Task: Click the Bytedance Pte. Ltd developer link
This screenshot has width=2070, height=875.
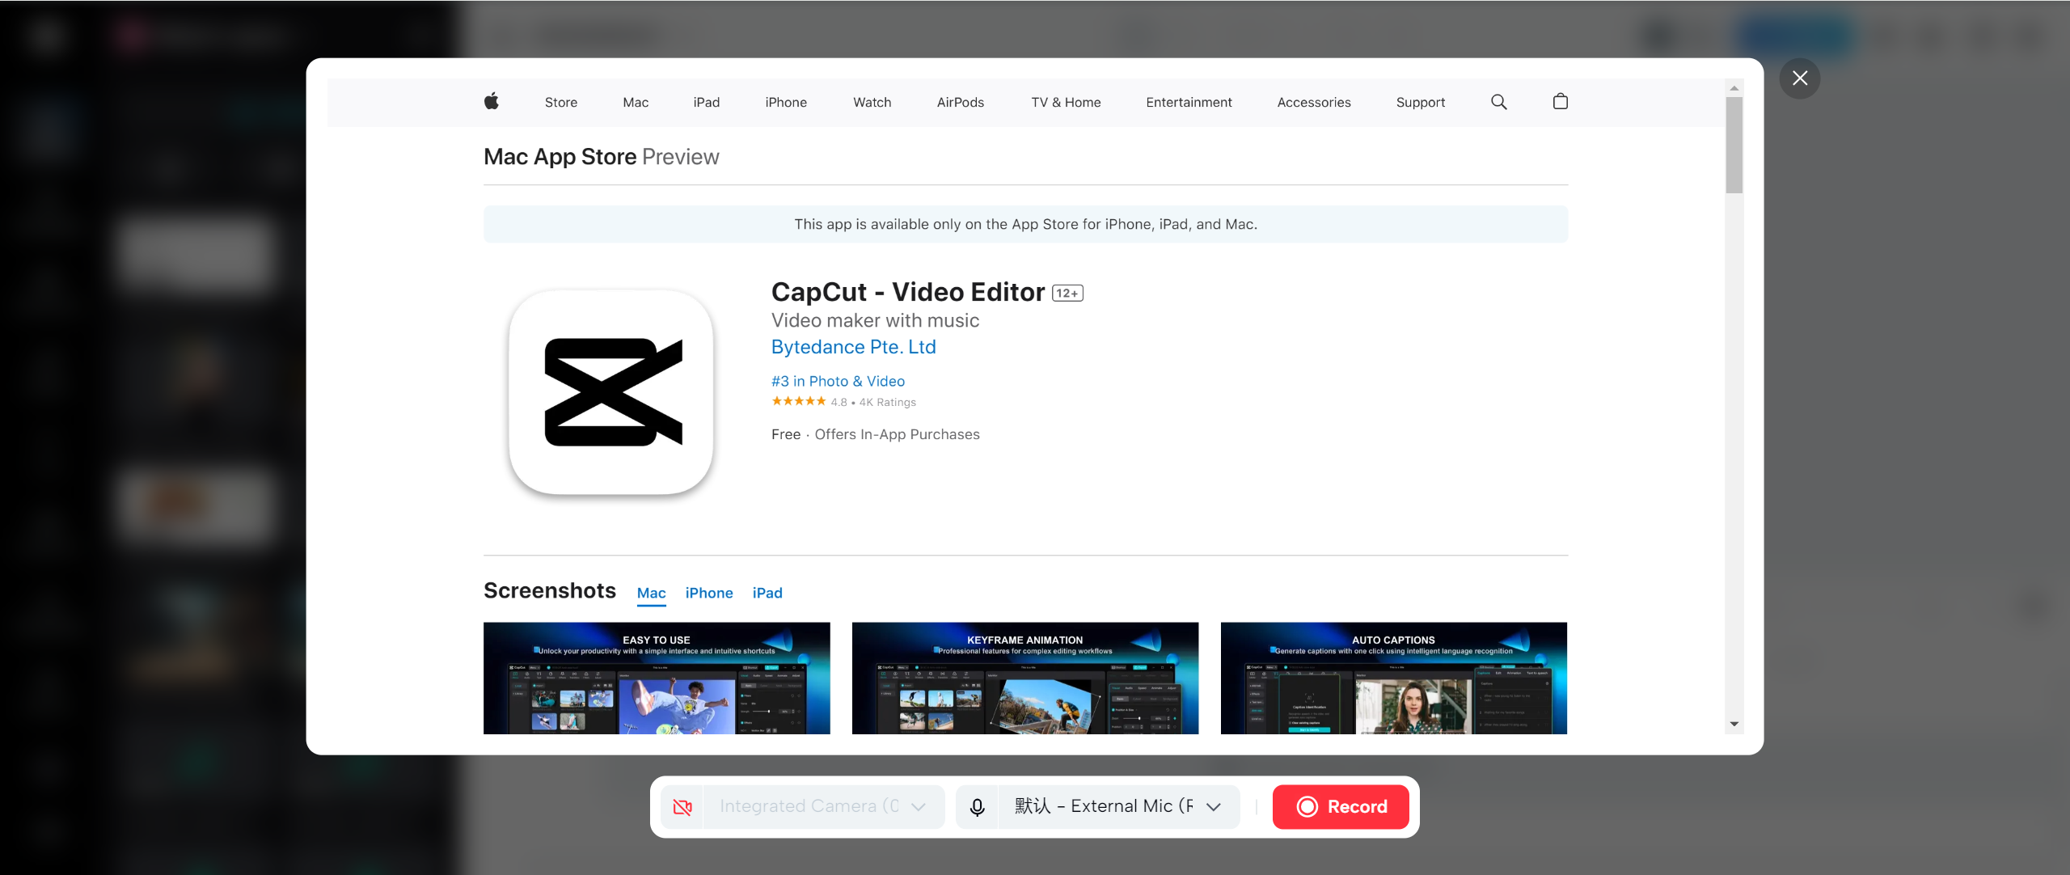Action: (853, 346)
